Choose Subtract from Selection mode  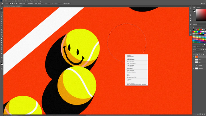pyautogui.click(x=15, y=3)
